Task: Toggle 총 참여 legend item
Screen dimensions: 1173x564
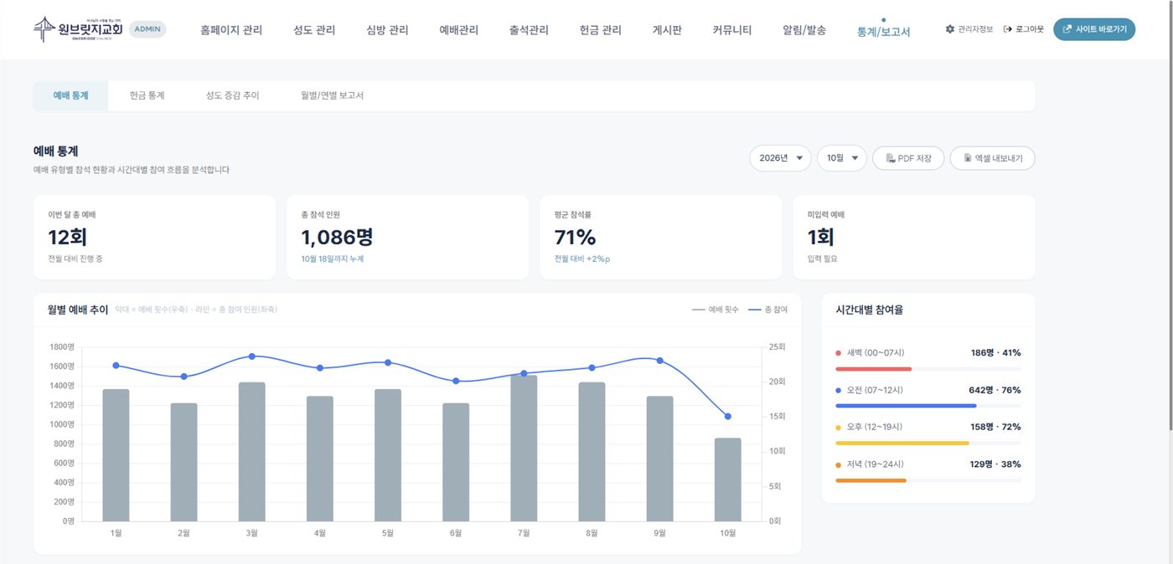Action: 767,310
